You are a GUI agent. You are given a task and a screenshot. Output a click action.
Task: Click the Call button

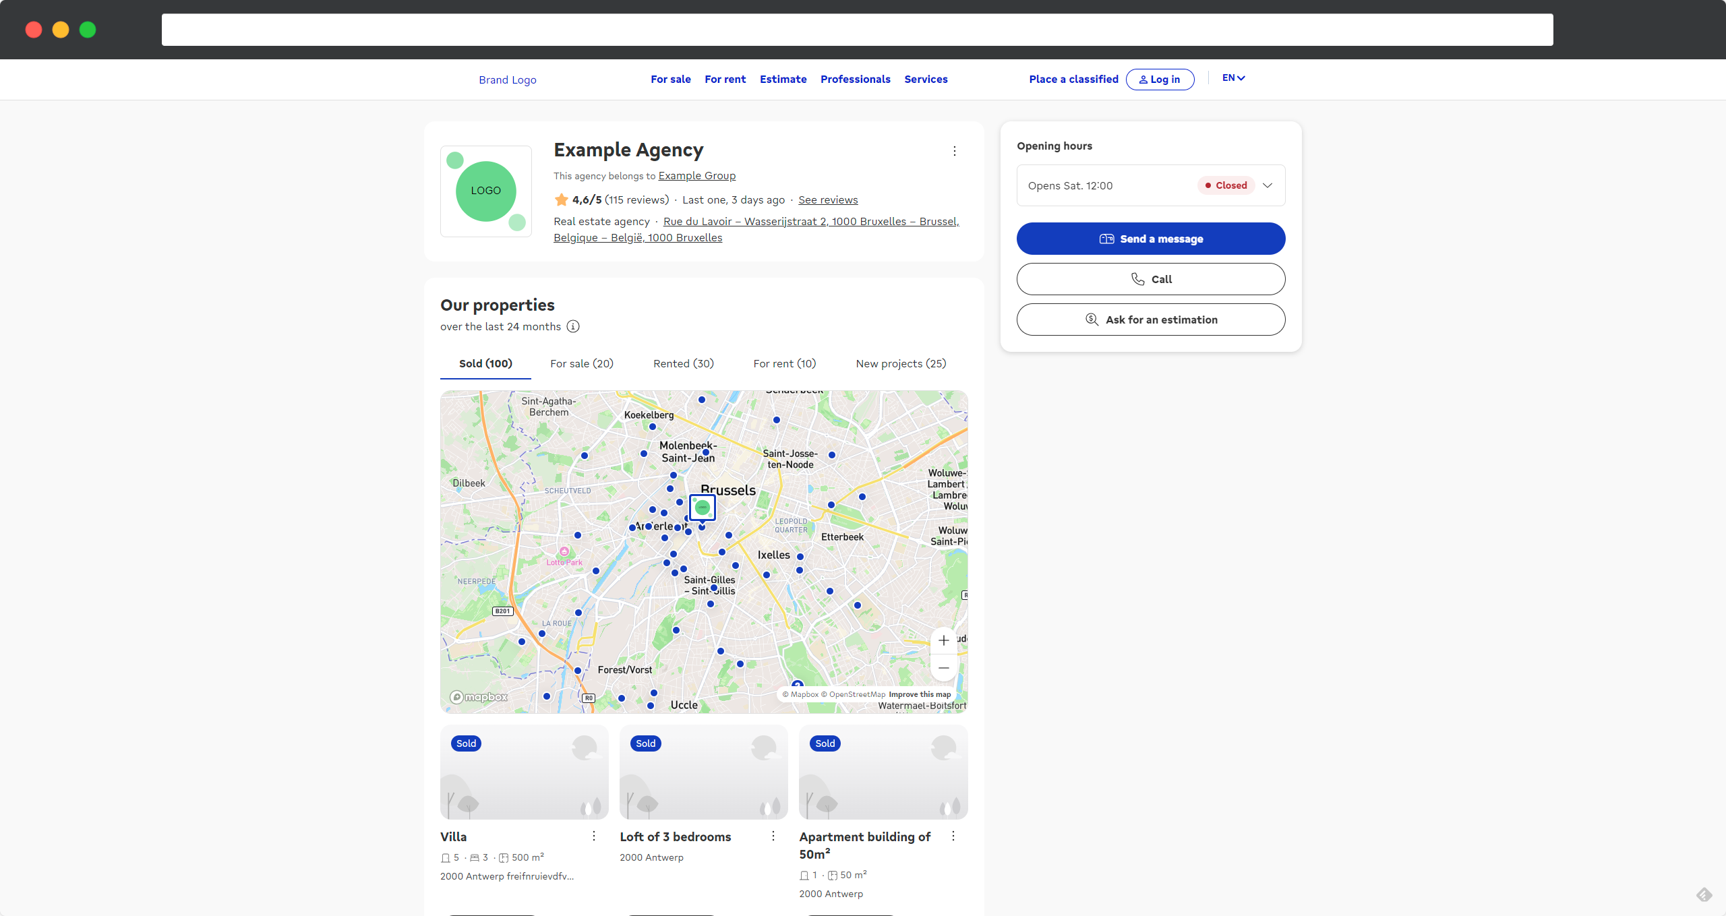click(1151, 279)
